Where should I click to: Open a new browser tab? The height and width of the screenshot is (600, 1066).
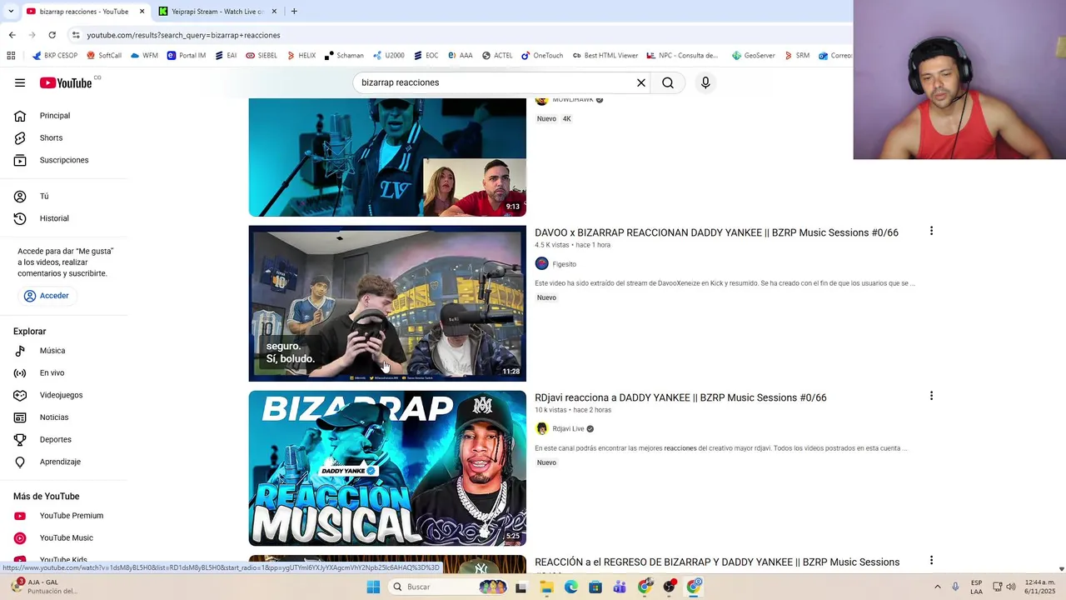click(294, 12)
